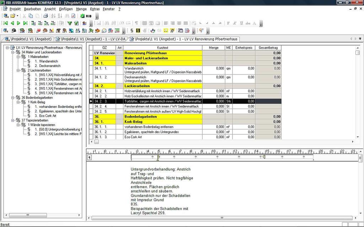Select Deckenanstrich in the tree
Image resolution: width=364 pixels, height=227 pixels.
coord(50,66)
